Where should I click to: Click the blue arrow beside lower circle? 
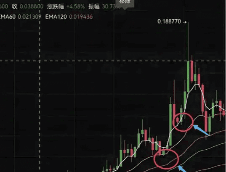[x=183, y=169]
